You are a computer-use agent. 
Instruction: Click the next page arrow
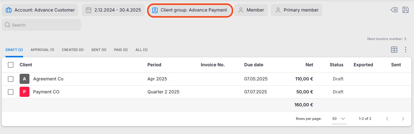coord(403,119)
